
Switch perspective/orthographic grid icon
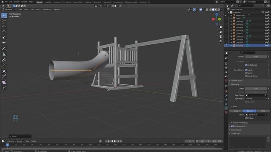[x=221, y=41]
